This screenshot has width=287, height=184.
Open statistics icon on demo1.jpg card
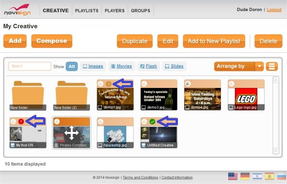tap(100, 84)
